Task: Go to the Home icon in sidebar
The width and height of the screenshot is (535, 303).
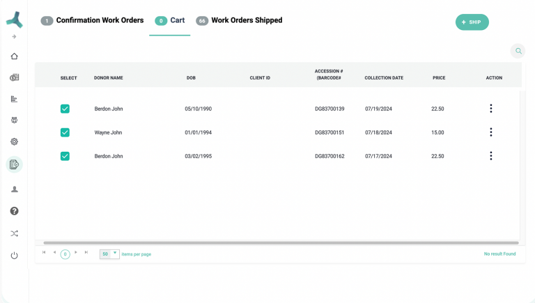Action: [14, 56]
